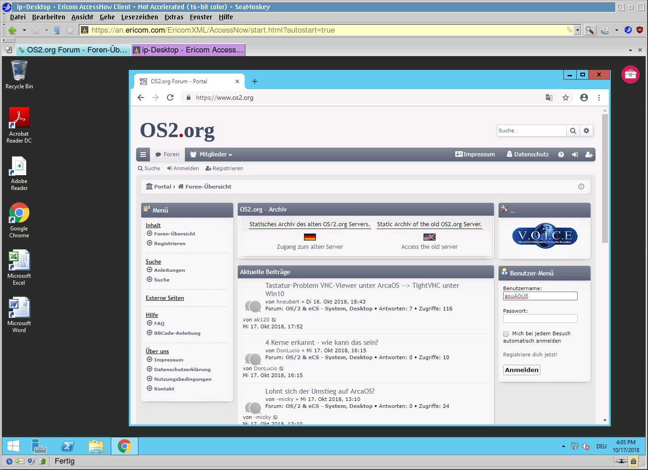Open File Explorer from taskbar
Image resolution: width=648 pixels, height=470 pixels.
click(x=96, y=446)
